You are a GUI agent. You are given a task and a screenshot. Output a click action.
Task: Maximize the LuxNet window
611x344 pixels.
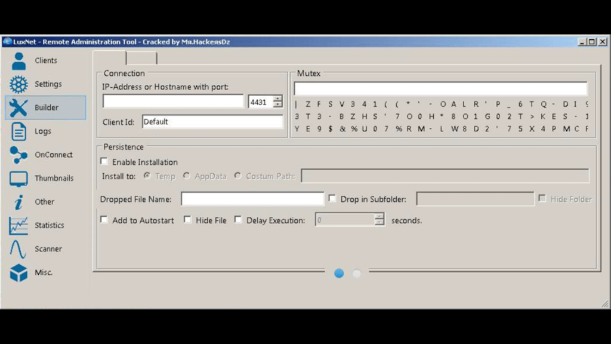coord(592,42)
